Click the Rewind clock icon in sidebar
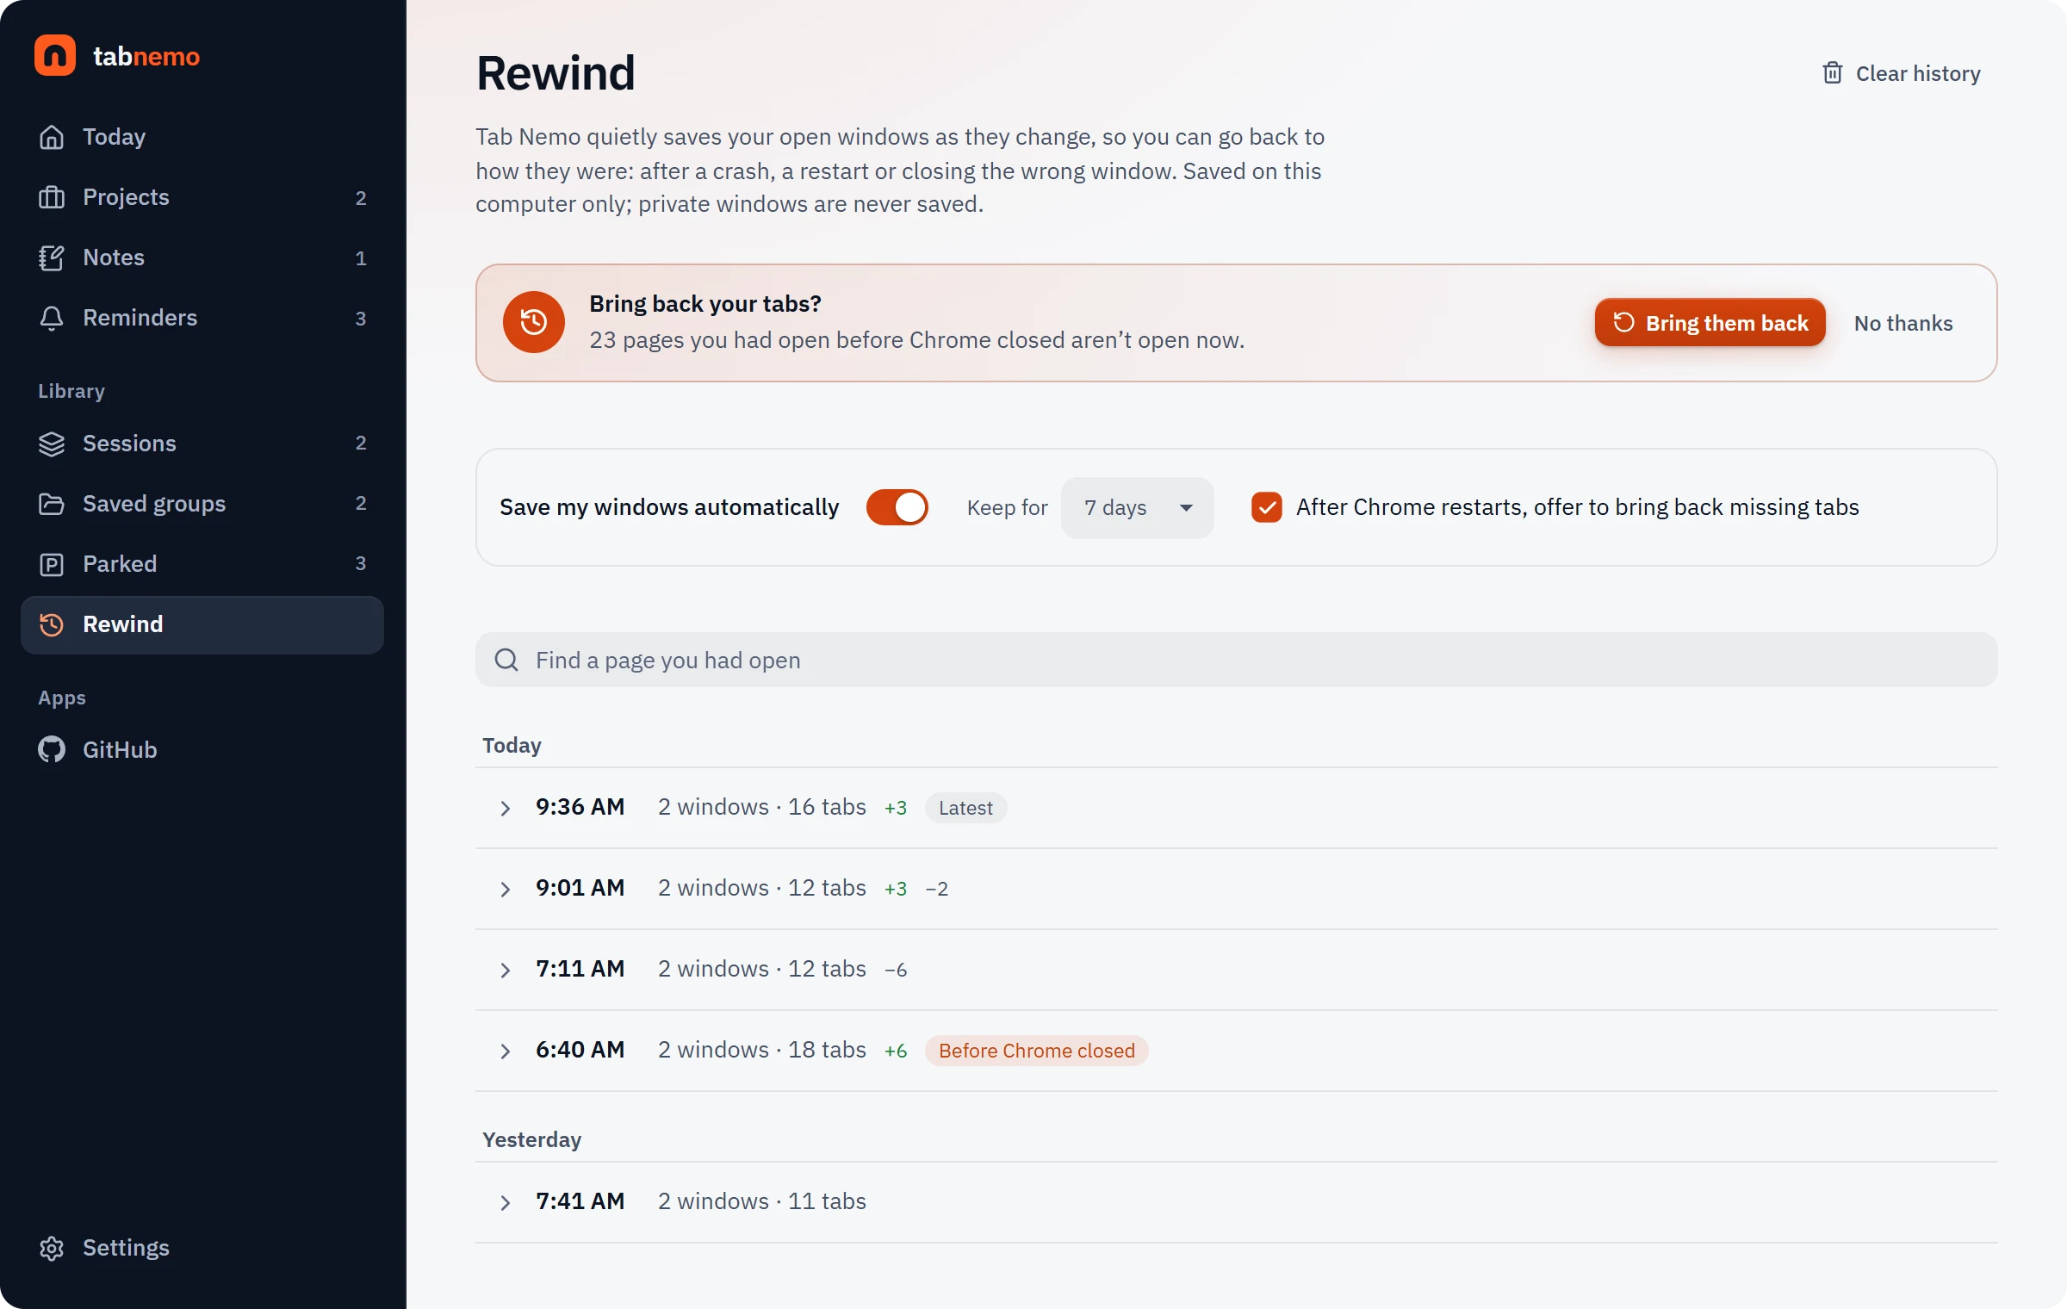 pyautogui.click(x=52, y=624)
